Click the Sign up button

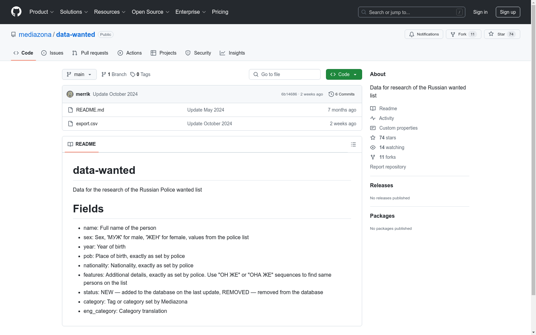click(508, 12)
